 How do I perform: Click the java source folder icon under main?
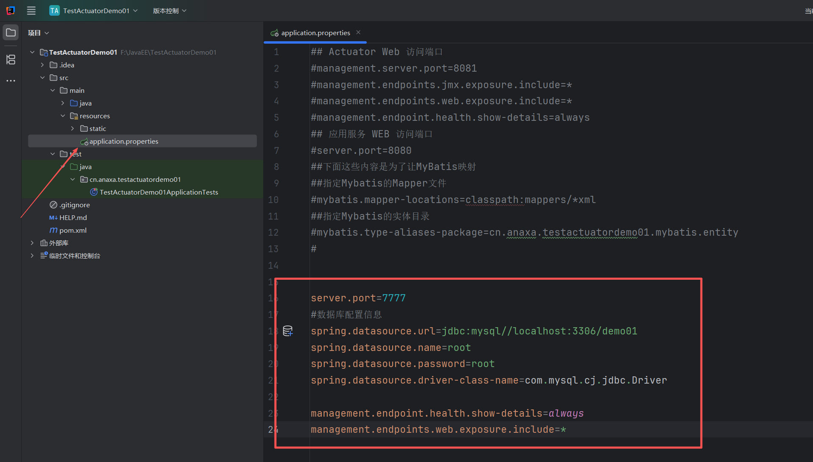[x=74, y=103]
